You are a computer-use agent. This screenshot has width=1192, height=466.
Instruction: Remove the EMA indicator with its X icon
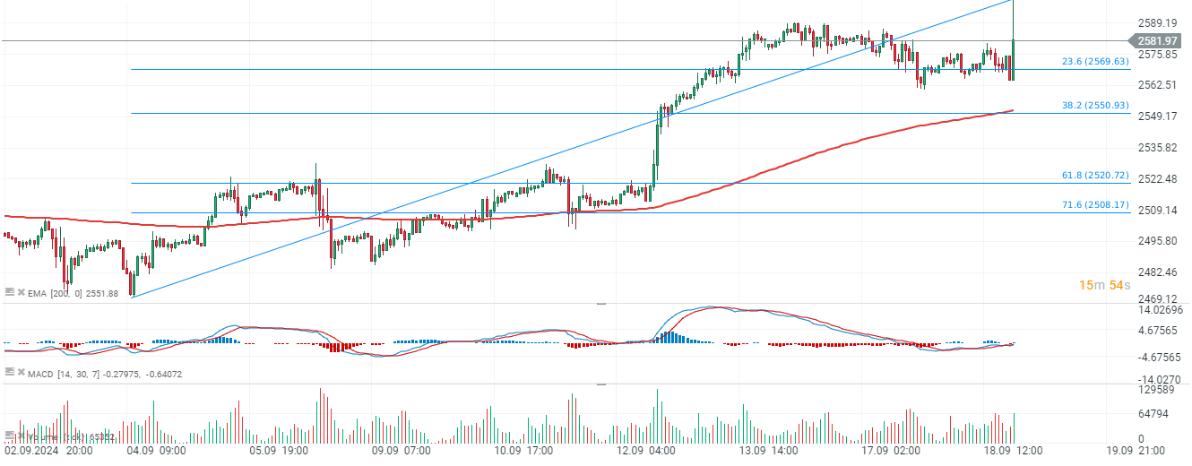pyautogui.click(x=21, y=292)
